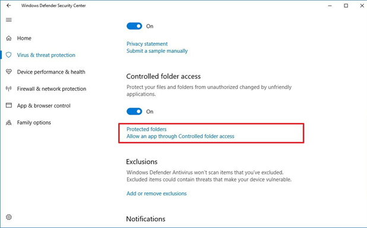
Task: Select the Virus & threat protection shield icon
Action: (x=9, y=55)
